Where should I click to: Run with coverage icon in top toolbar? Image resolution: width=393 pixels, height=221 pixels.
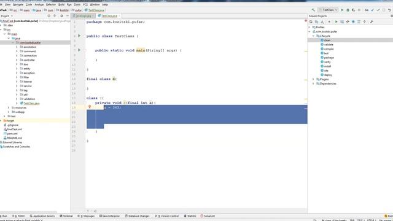(353, 10)
